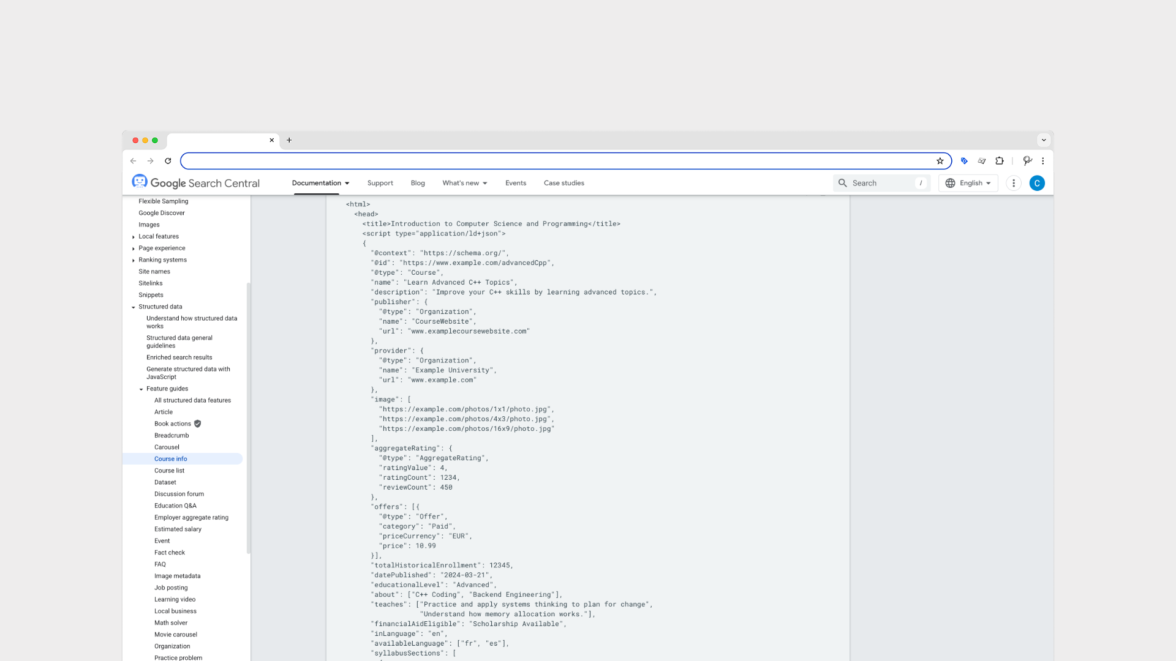1176x661 pixels.
Task: Click the account avatar C
Action: point(1037,183)
